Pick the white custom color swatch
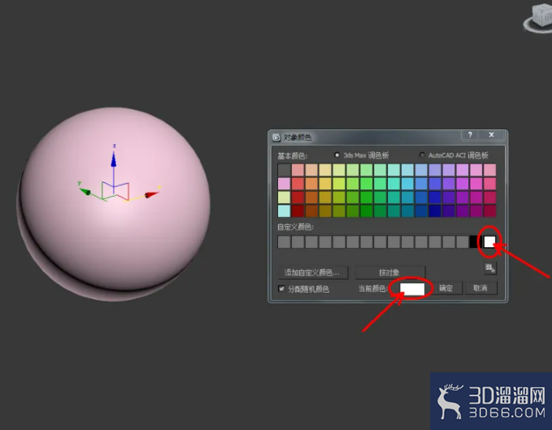552x430 pixels. pyautogui.click(x=489, y=241)
